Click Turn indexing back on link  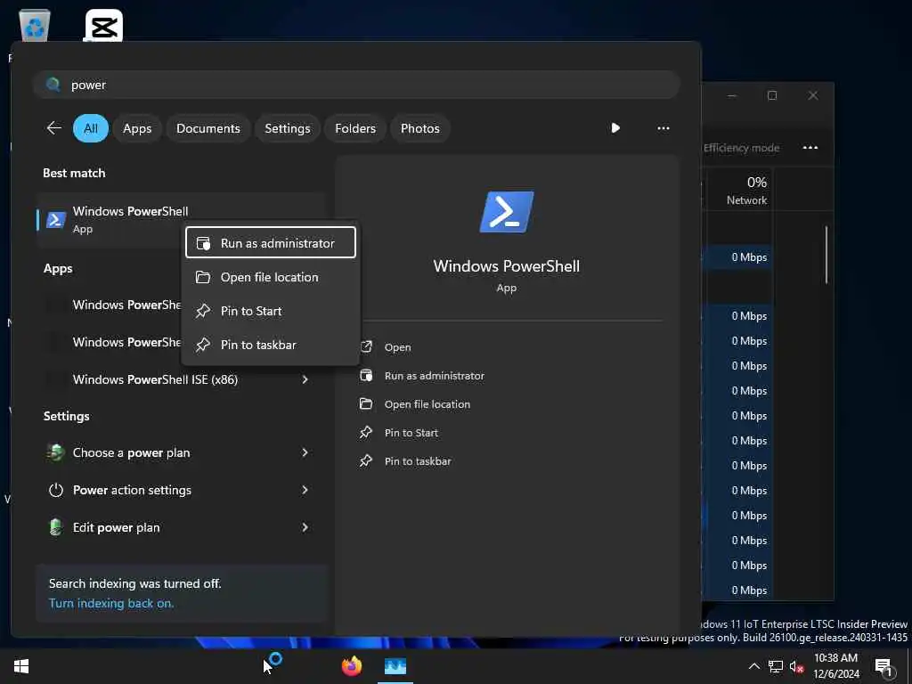[x=111, y=603]
